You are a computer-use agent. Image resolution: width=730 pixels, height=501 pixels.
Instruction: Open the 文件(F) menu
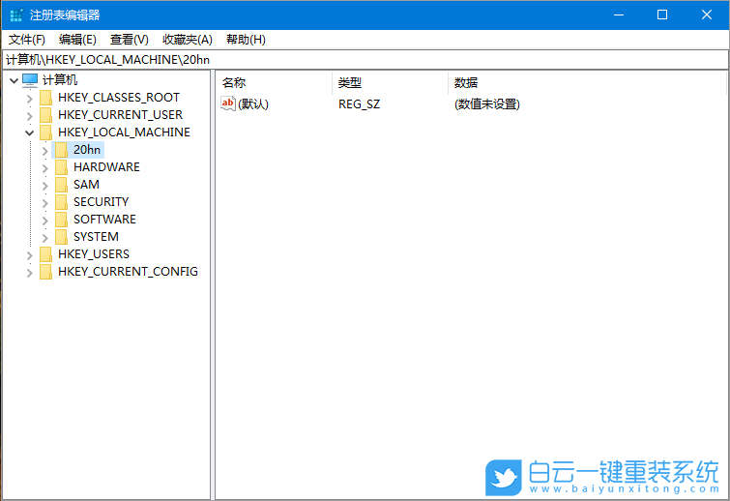(x=26, y=40)
